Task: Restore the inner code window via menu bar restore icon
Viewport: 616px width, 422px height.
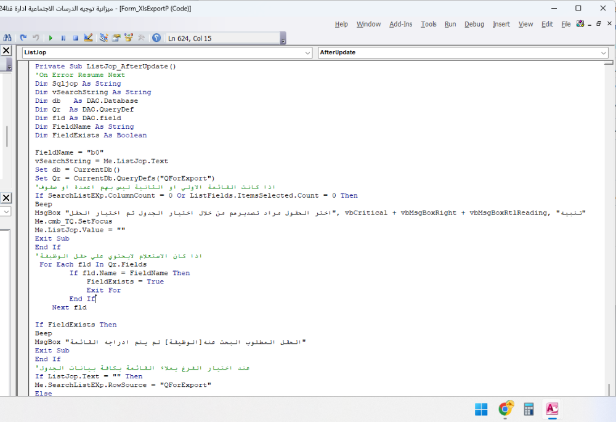Action: pos(599,23)
